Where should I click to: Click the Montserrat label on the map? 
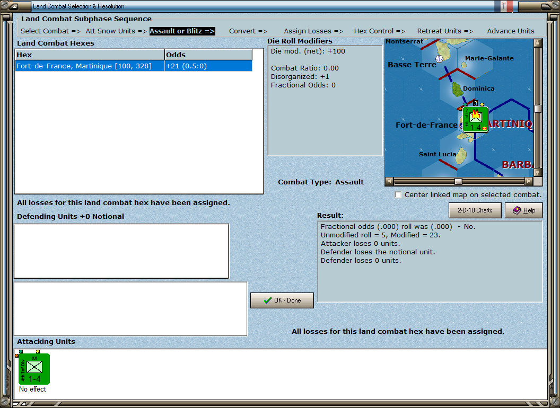(x=404, y=41)
